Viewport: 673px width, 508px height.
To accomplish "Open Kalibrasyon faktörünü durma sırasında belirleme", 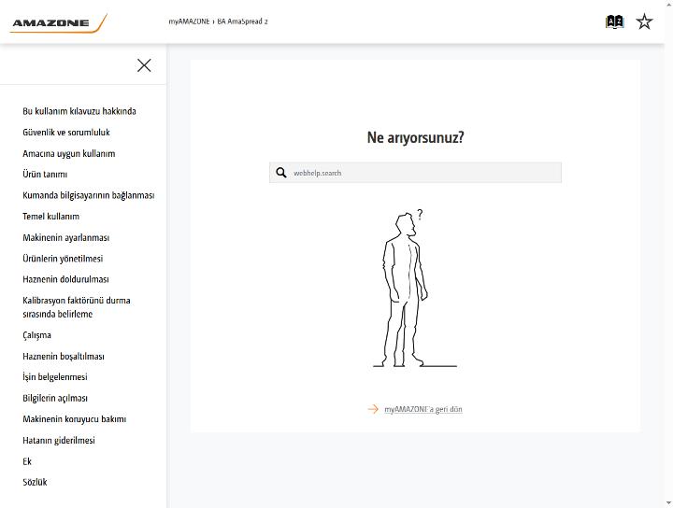I will pos(77,307).
